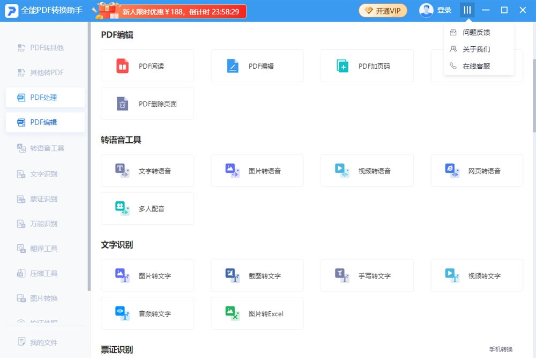Click 在线客服 menu entry
This screenshot has height=358, width=536.
[x=476, y=66]
